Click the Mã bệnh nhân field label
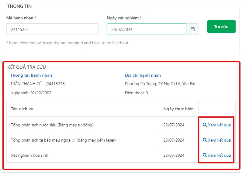 [x=20, y=18]
